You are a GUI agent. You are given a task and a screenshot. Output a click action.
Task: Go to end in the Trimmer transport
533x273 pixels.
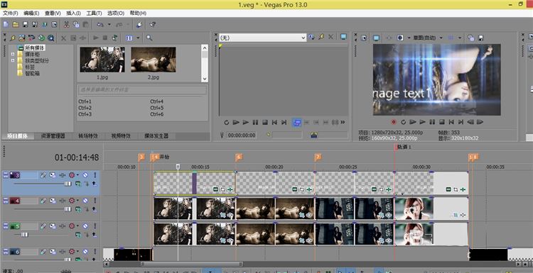284,123
